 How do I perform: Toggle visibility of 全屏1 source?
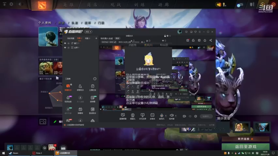[65, 47]
